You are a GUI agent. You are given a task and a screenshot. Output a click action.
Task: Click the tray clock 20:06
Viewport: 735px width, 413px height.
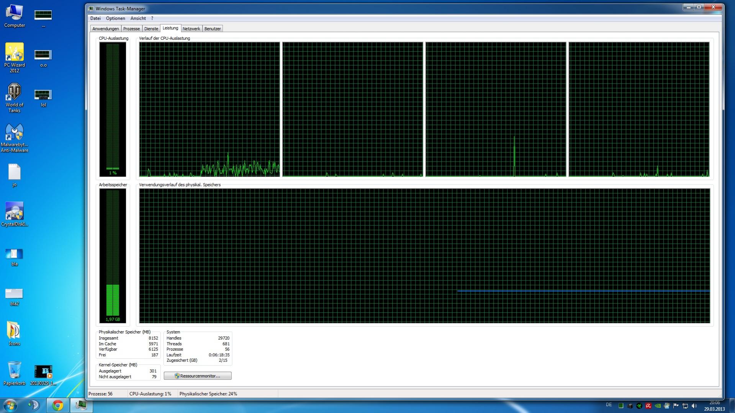pos(714,403)
